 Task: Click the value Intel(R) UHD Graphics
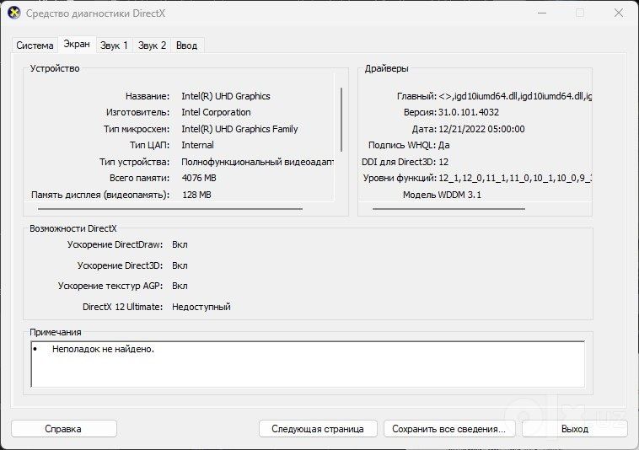226,96
